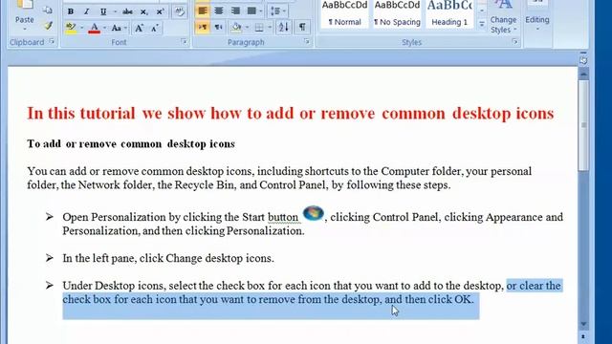The image size is (612, 344).
Task: Open the Change Styles menu
Action: pos(503,17)
